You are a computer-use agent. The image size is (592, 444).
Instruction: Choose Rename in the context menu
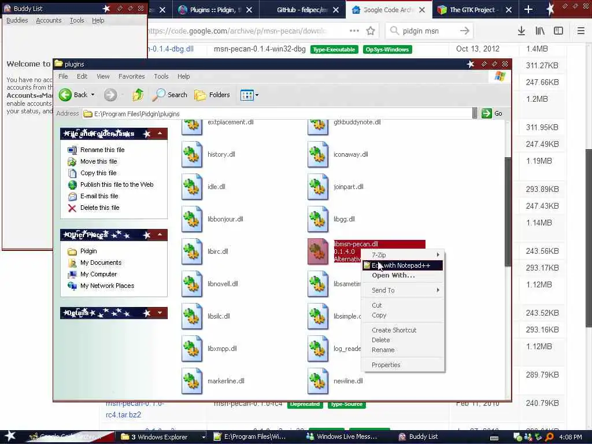point(402,350)
